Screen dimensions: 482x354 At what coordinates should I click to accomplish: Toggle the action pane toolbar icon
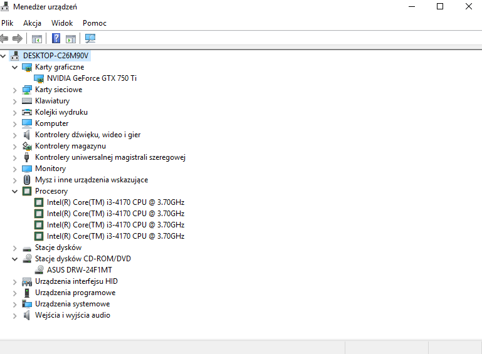coord(71,39)
